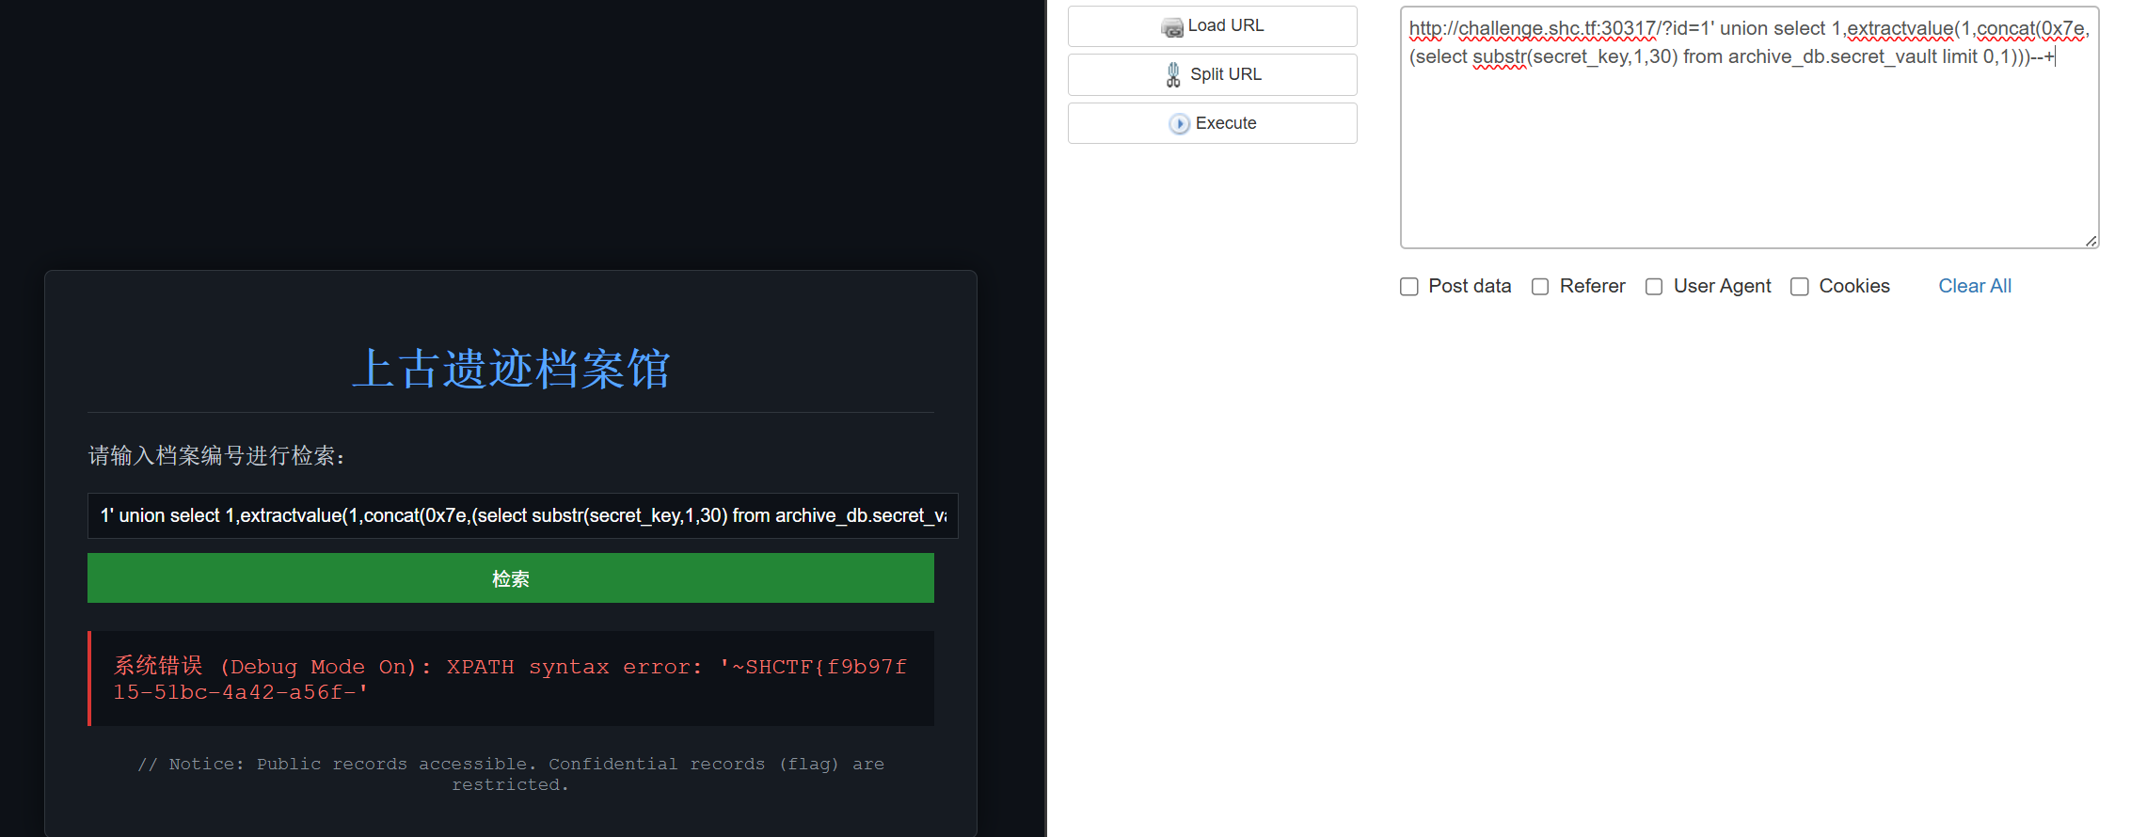Click the green 检索 search button
2147x837 pixels.
click(x=511, y=578)
